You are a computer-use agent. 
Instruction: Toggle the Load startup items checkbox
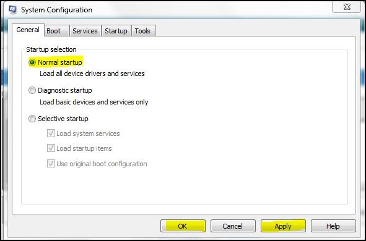coord(51,148)
